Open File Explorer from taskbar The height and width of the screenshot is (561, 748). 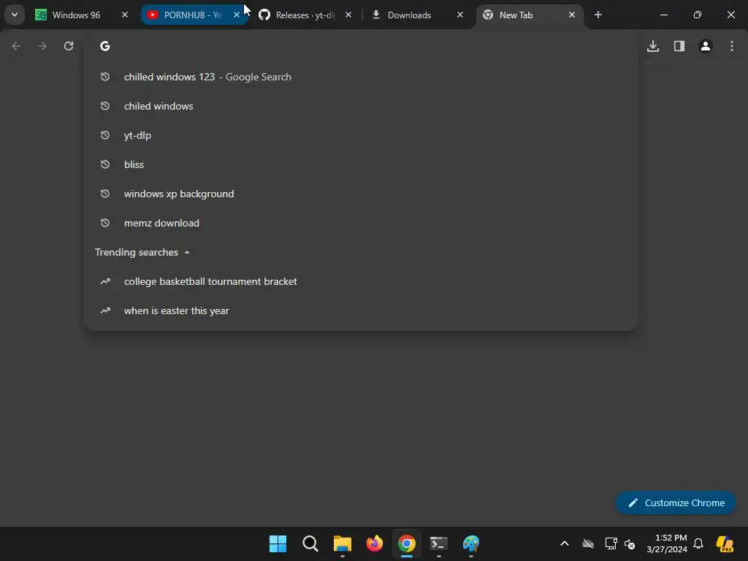pos(342,543)
